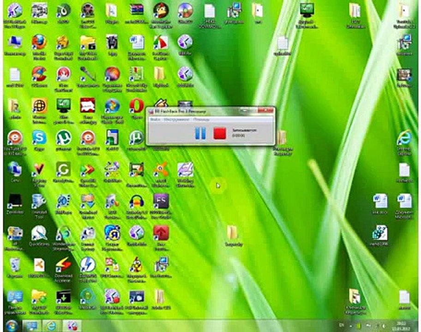Select the globe on orange background icon
This screenshot has width=421, height=332.
[39, 111]
